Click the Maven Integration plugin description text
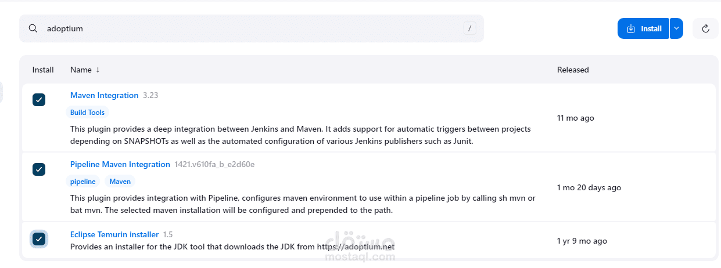This screenshot has width=721, height=268. tap(300, 135)
